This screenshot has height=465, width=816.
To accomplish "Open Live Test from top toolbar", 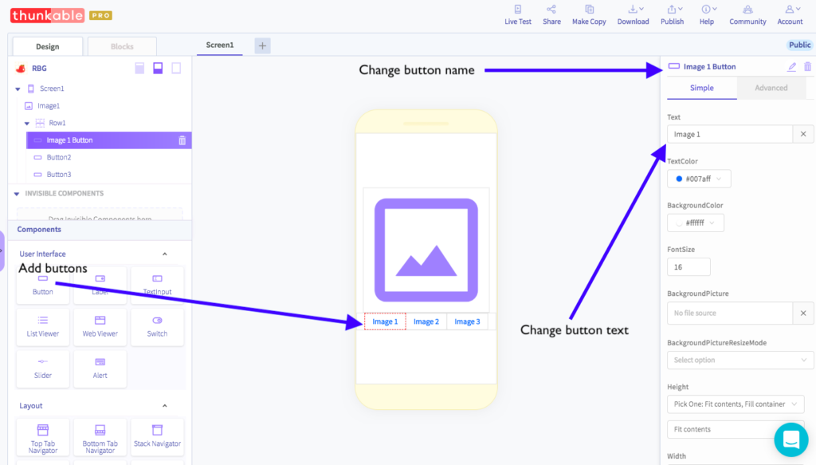I will 518,14.
